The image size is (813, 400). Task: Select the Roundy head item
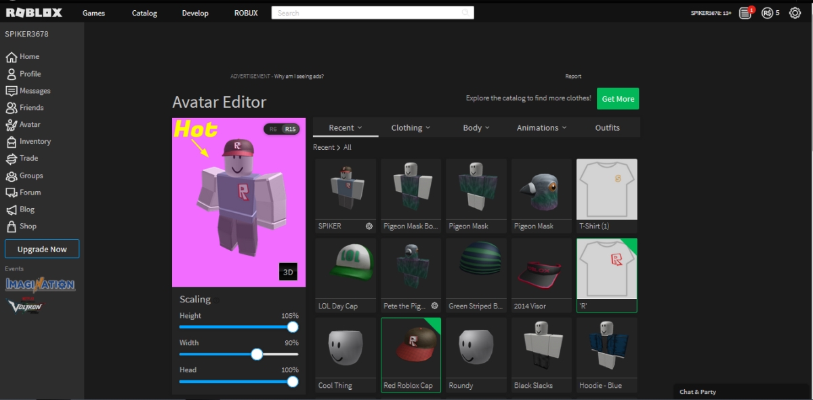(476, 355)
